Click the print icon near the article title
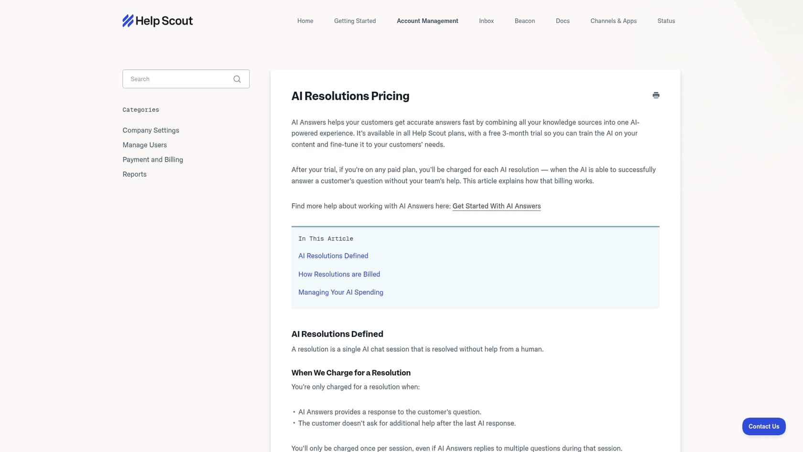 656,95
